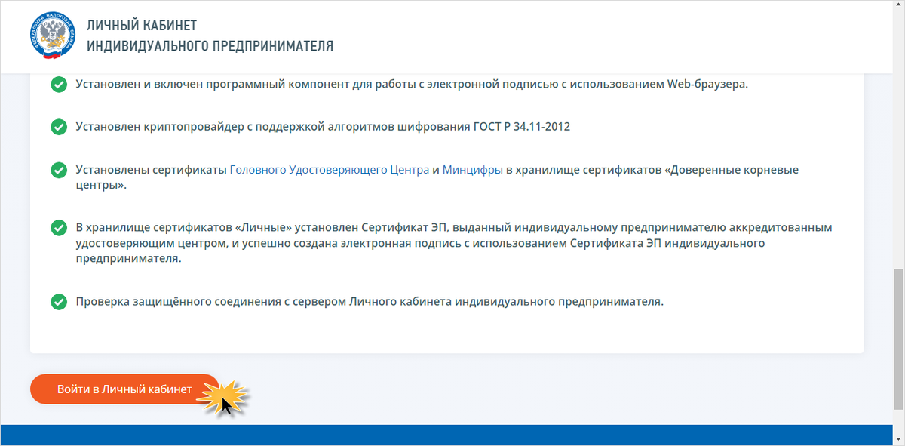Image resolution: width=905 pixels, height=446 pixels.
Task: Click the green checkmark beside the Web-browser component line
Action: point(59,85)
